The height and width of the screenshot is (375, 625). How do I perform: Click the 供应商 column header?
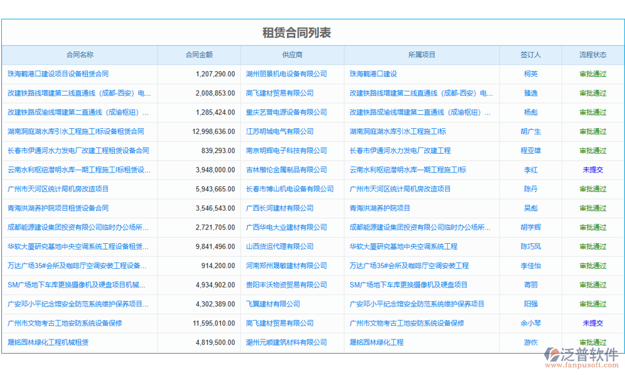(292, 55)
